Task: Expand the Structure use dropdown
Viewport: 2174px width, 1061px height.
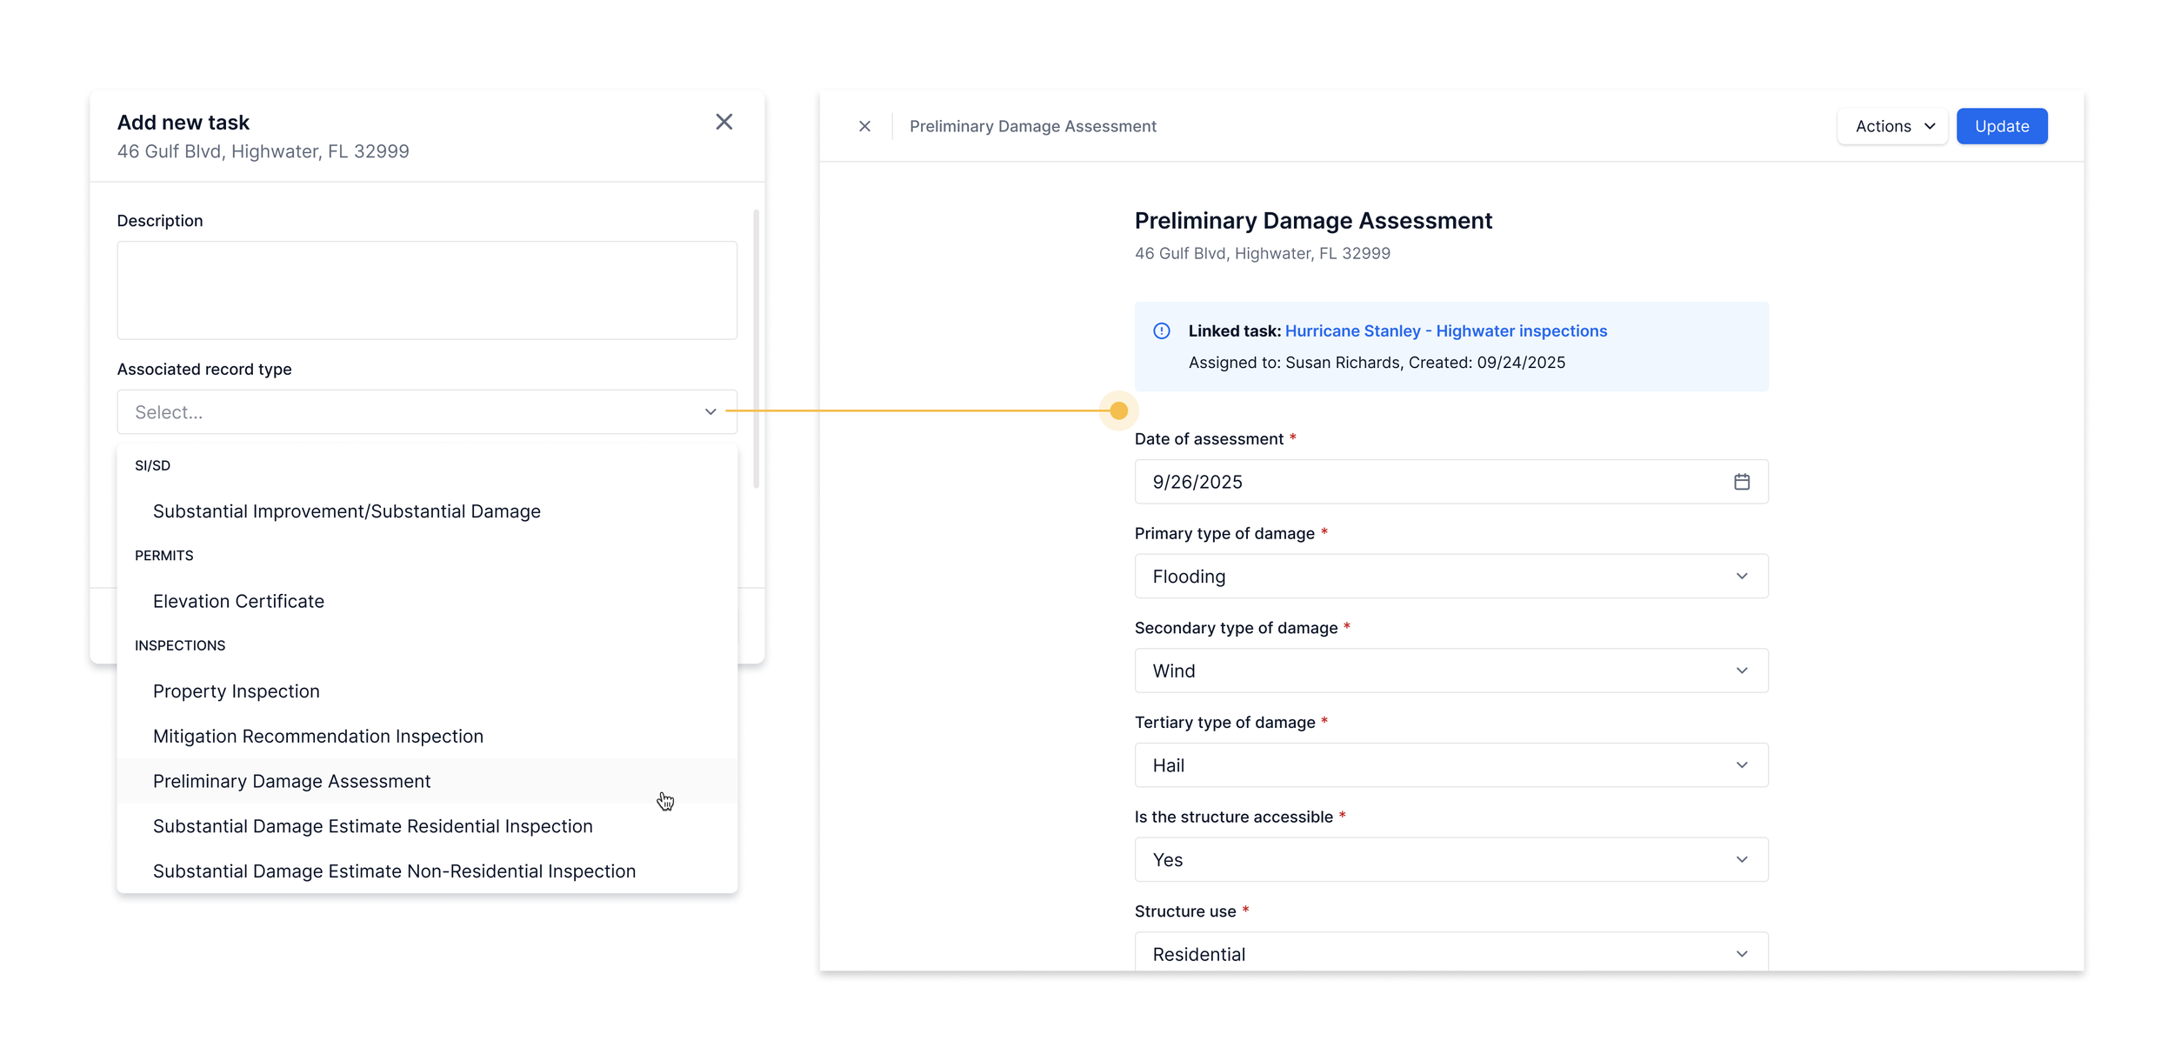Action: 1450,953
